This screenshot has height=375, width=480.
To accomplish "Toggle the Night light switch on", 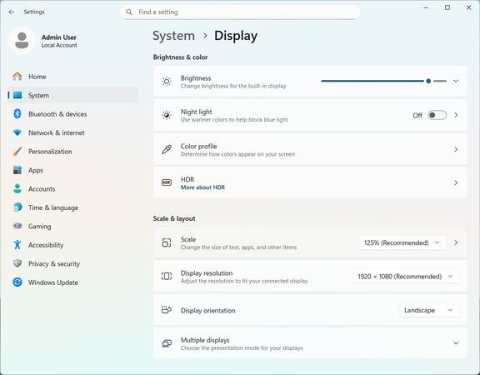I will pyautogui.click(x=437, y=115).
